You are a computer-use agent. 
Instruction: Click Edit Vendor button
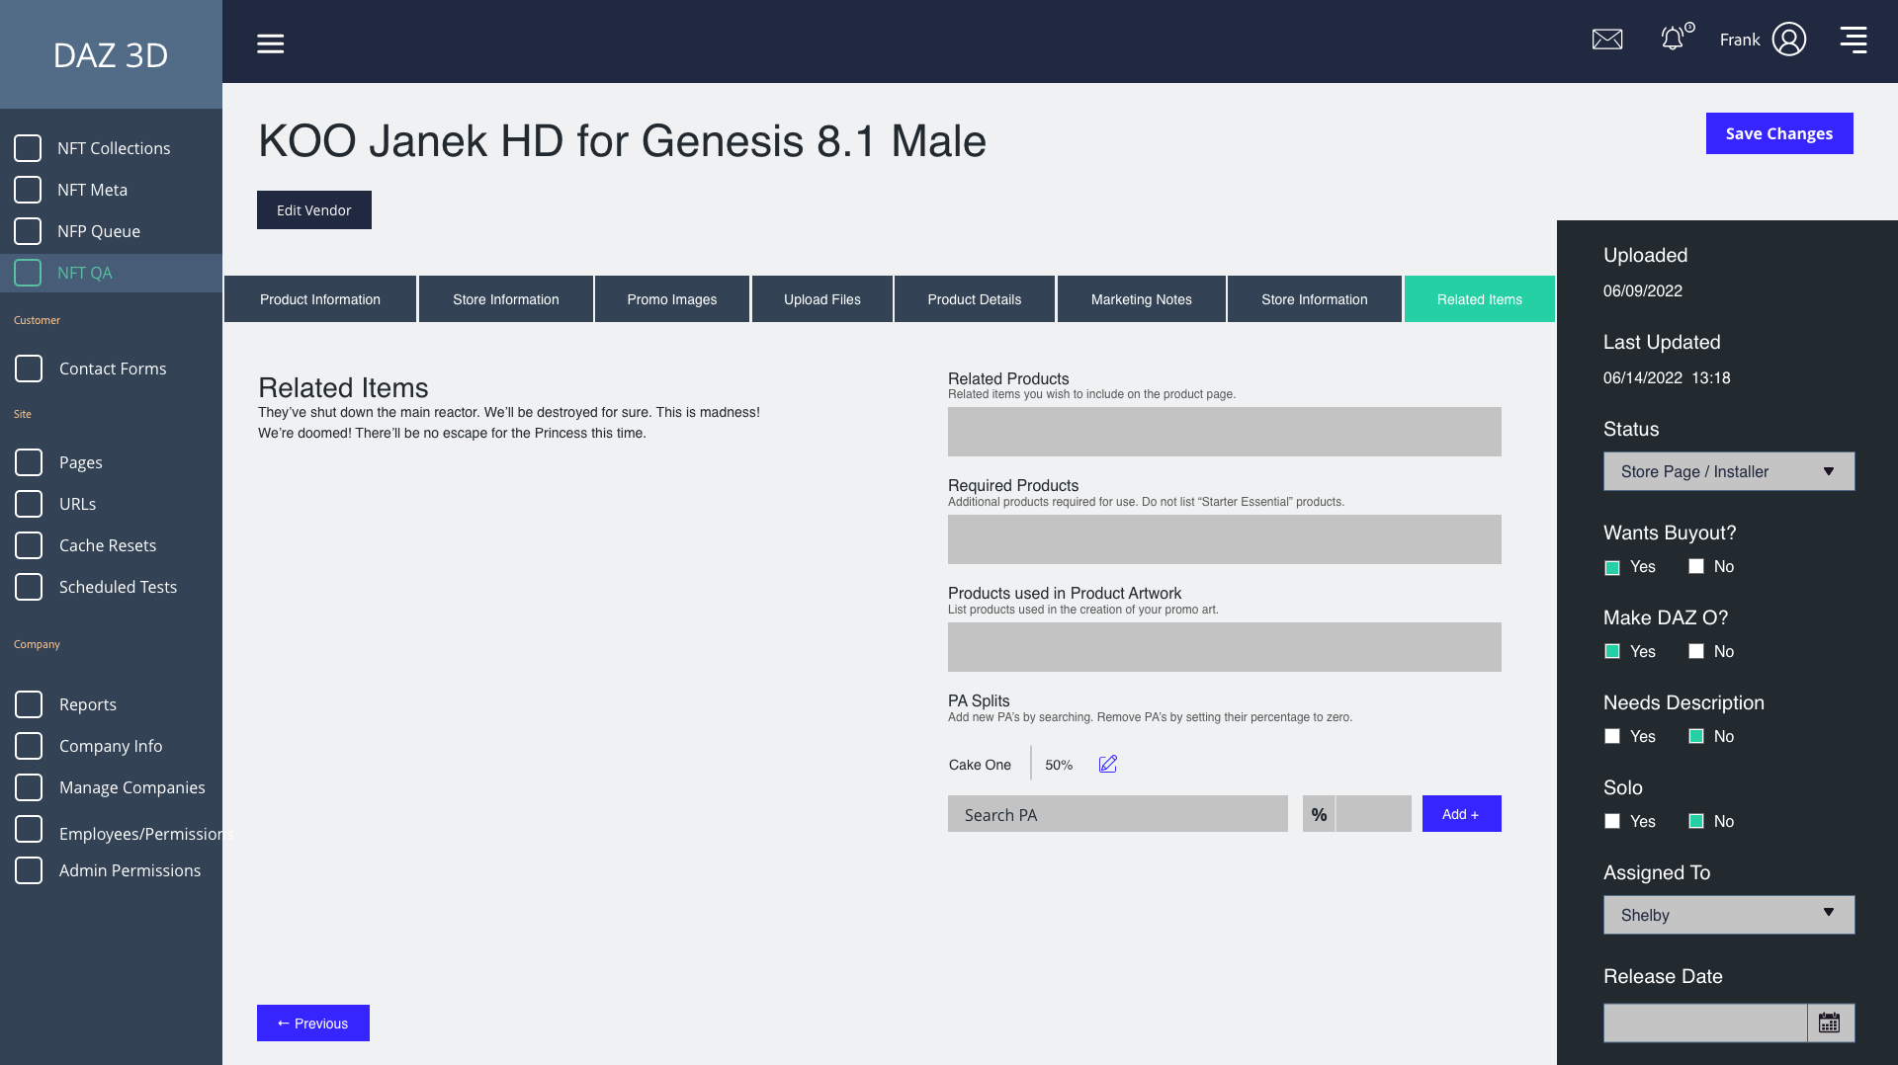point(314,210)
